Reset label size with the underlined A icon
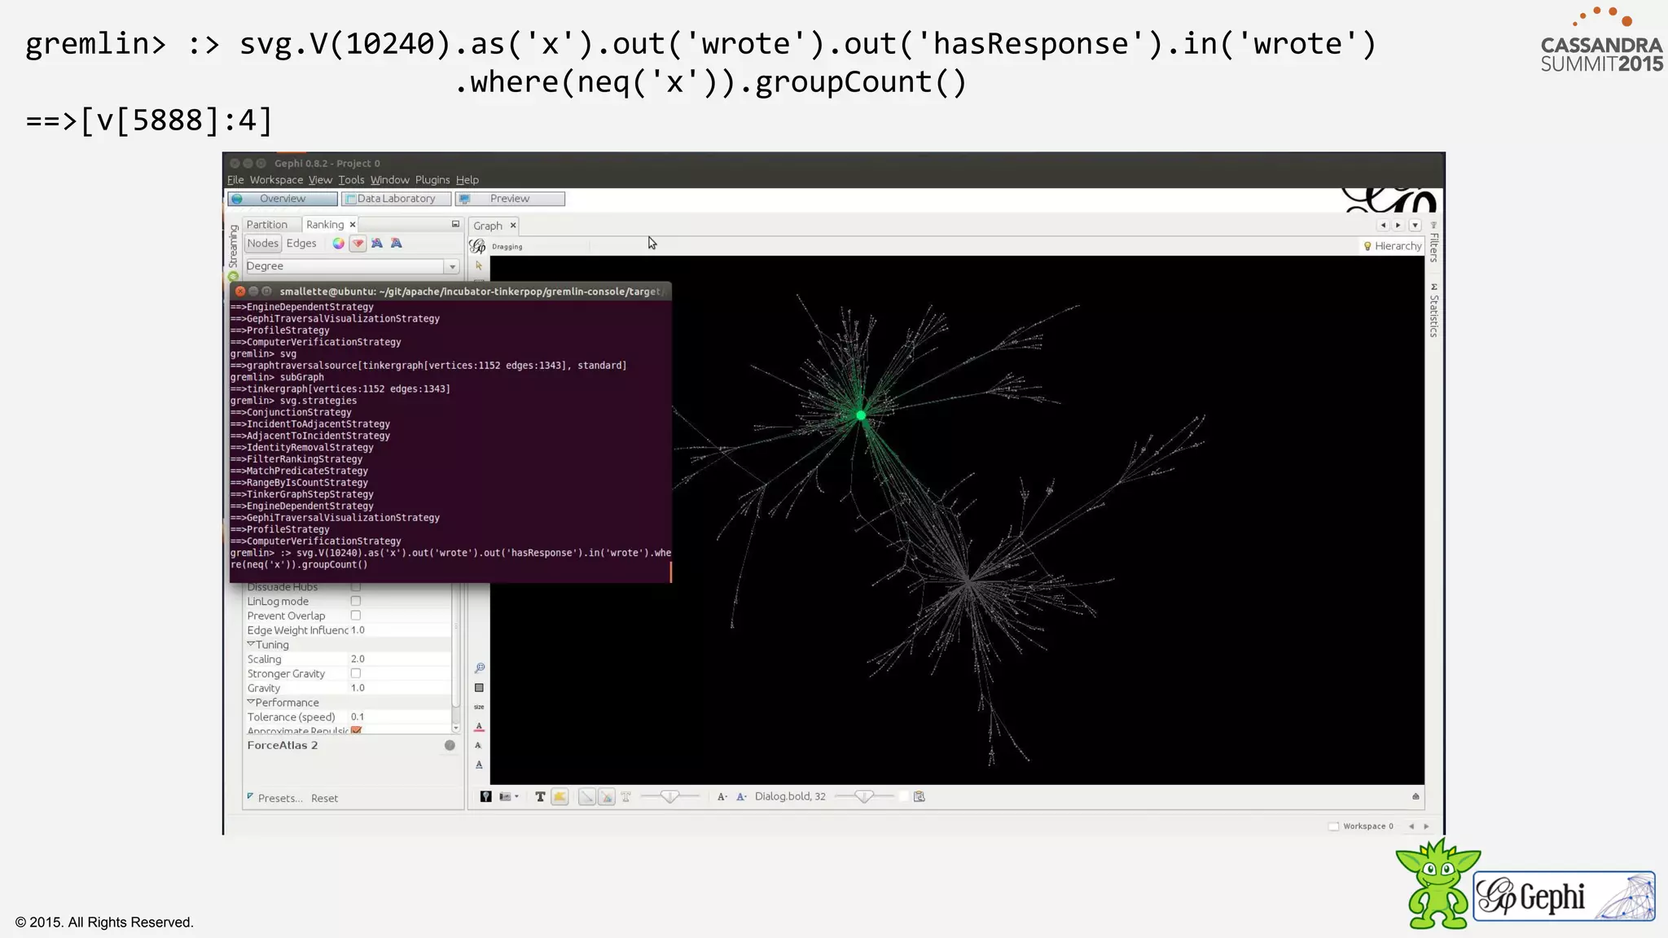The image size is (1668, 938). coord(479,765)
